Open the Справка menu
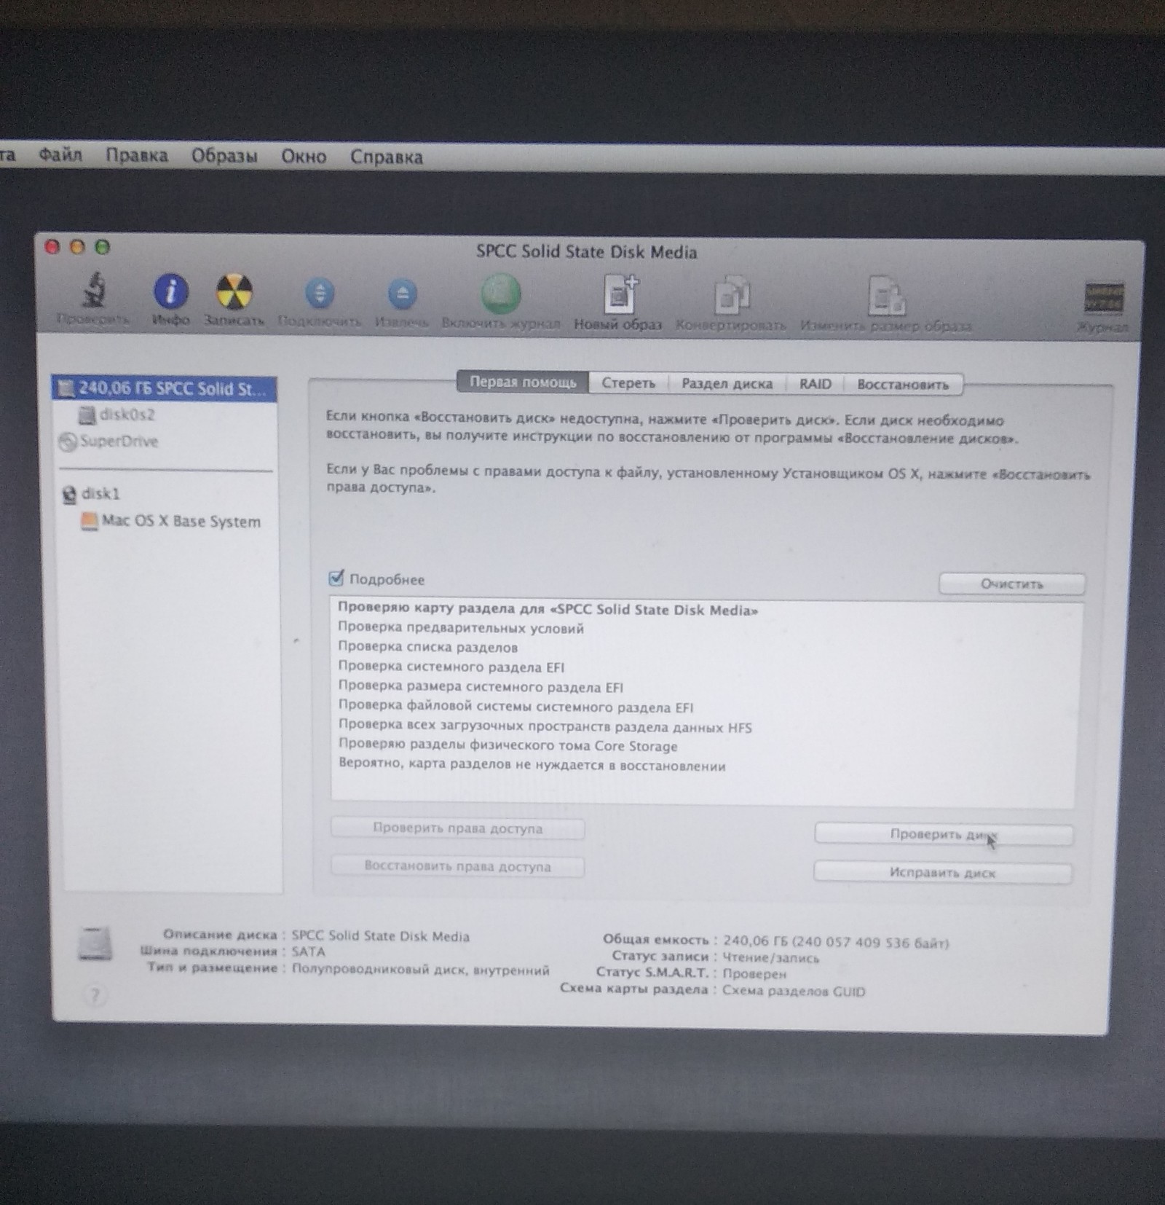 [386, 157]
